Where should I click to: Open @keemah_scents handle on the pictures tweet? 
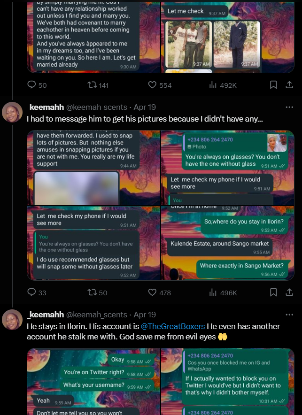pos(97,107)
